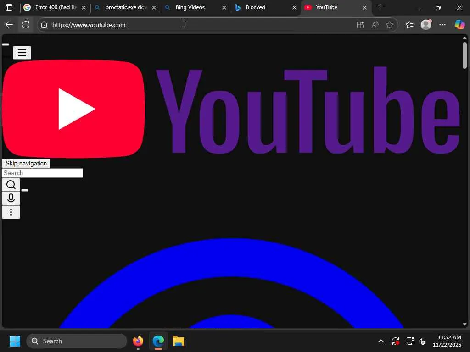Click the address bar URL youtube.com

[89, 25]
